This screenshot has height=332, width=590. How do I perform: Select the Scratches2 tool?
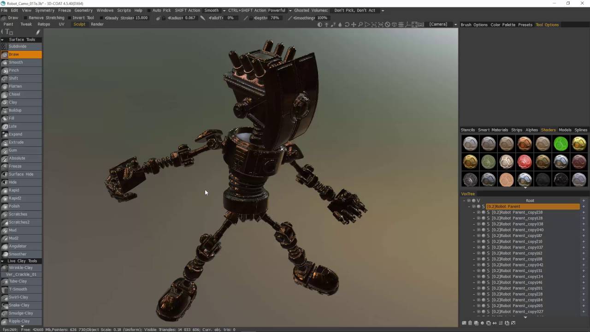tap(21, 222)
